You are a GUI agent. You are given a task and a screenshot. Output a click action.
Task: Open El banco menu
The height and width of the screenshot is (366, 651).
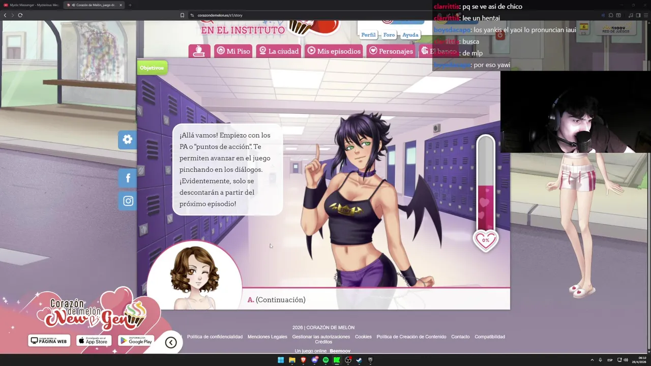pyautogui.click(x=439, y=51)
